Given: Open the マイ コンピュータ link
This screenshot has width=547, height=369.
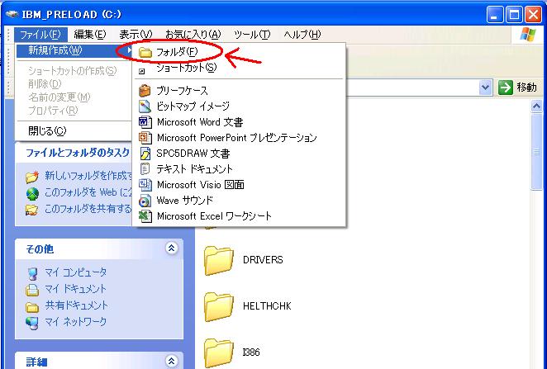Looking at the screenshot, I should pyautogui.click(x=75, y=272).
